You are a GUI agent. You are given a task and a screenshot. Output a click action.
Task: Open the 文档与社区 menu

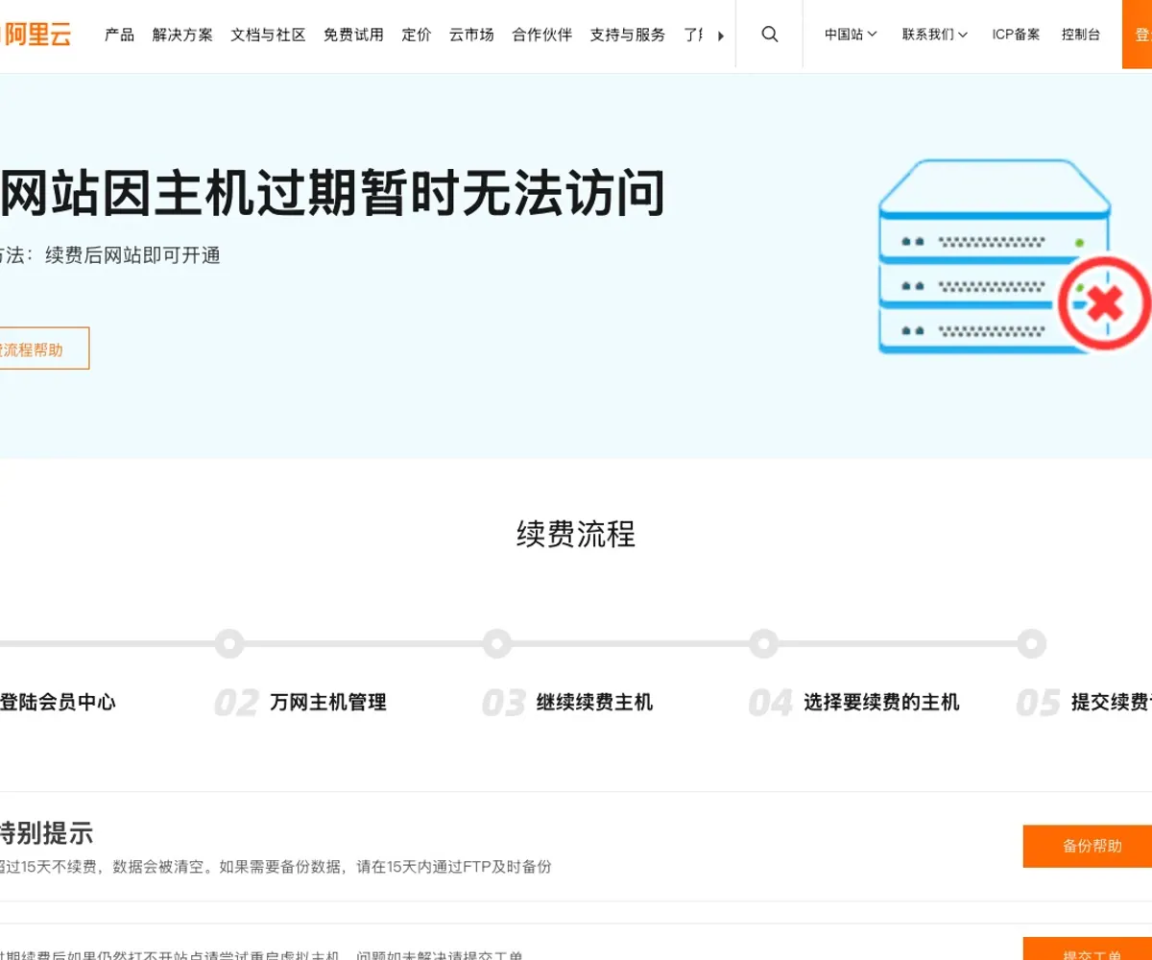(x=268, y=35)
